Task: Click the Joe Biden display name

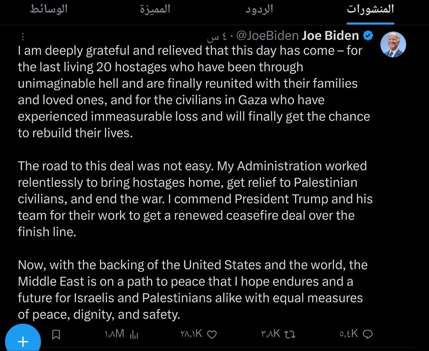Action: click(330, 36)
